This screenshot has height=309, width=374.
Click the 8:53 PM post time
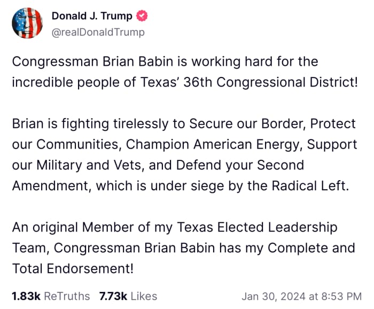point(341,296)
